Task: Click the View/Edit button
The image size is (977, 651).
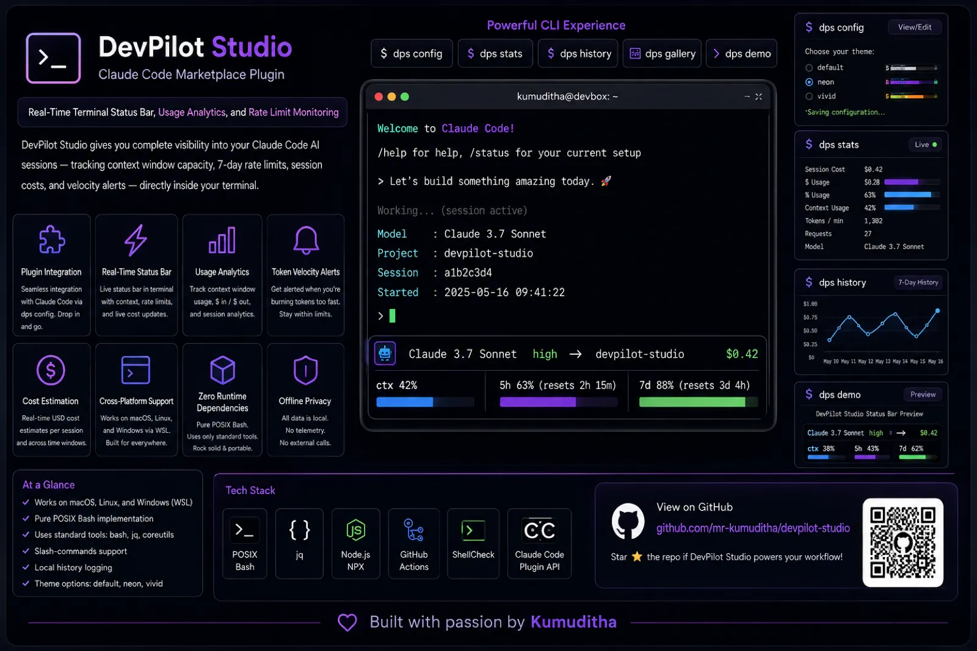Action: coord(915,27)
